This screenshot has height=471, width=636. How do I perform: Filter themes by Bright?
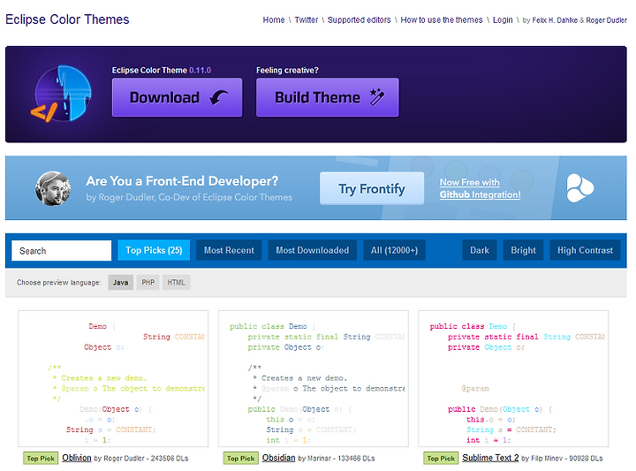click(523, 250)
